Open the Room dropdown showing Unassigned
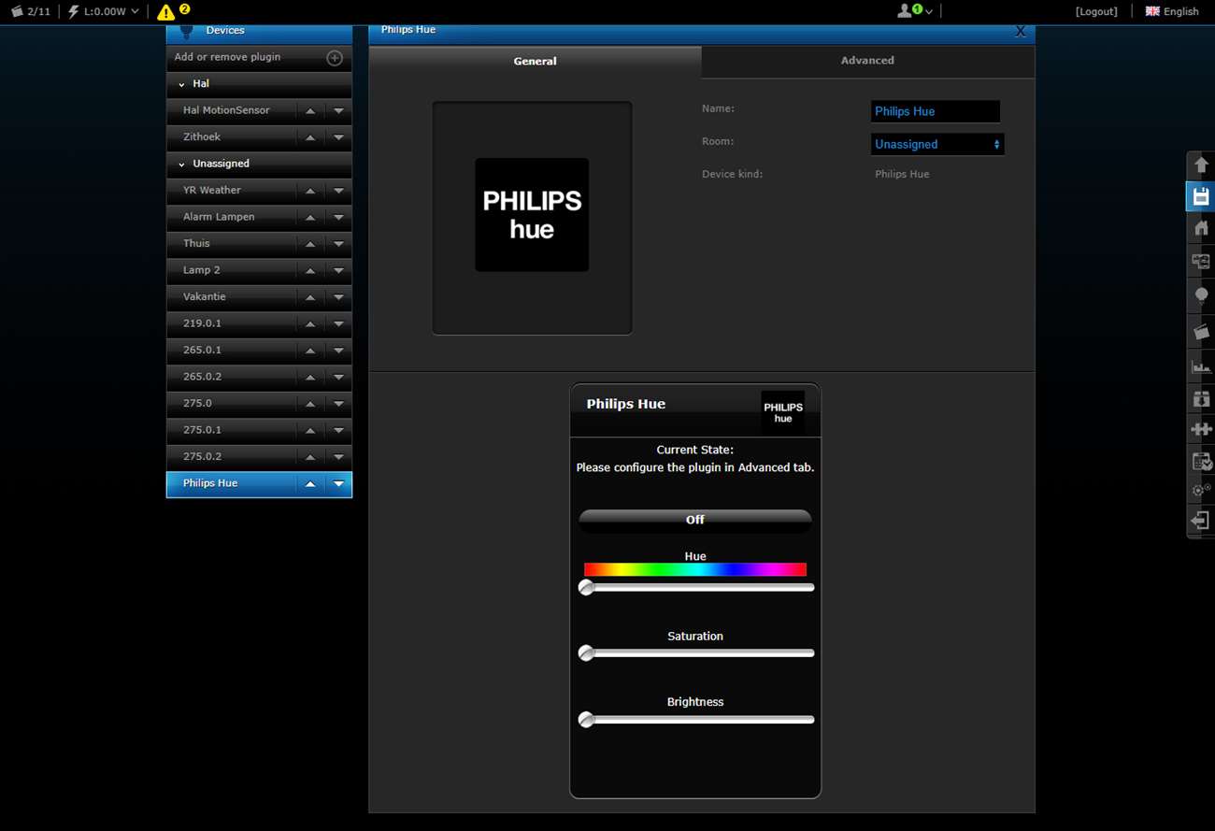 point(936,144)
